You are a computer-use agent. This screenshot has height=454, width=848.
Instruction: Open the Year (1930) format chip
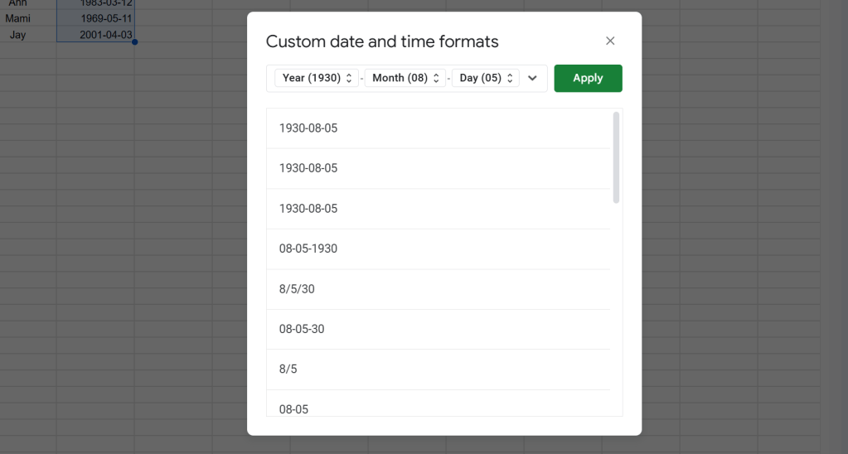click(x=317, y=78)
